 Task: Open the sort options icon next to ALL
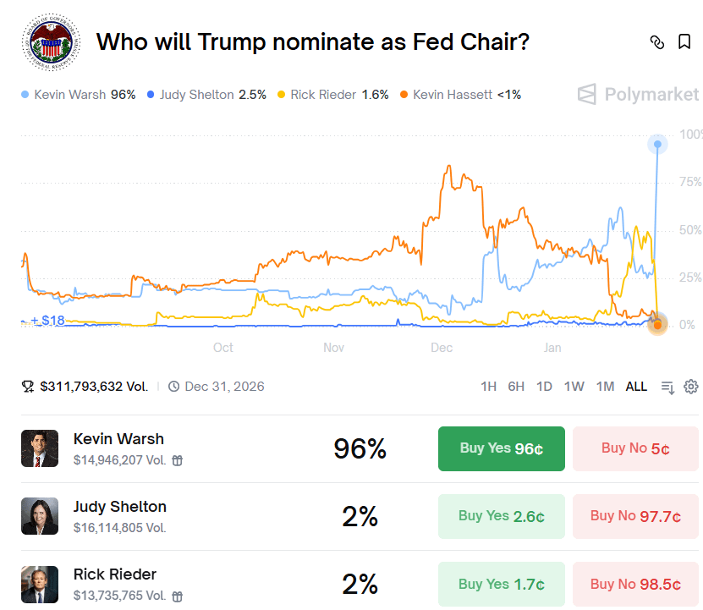(667, 386)
